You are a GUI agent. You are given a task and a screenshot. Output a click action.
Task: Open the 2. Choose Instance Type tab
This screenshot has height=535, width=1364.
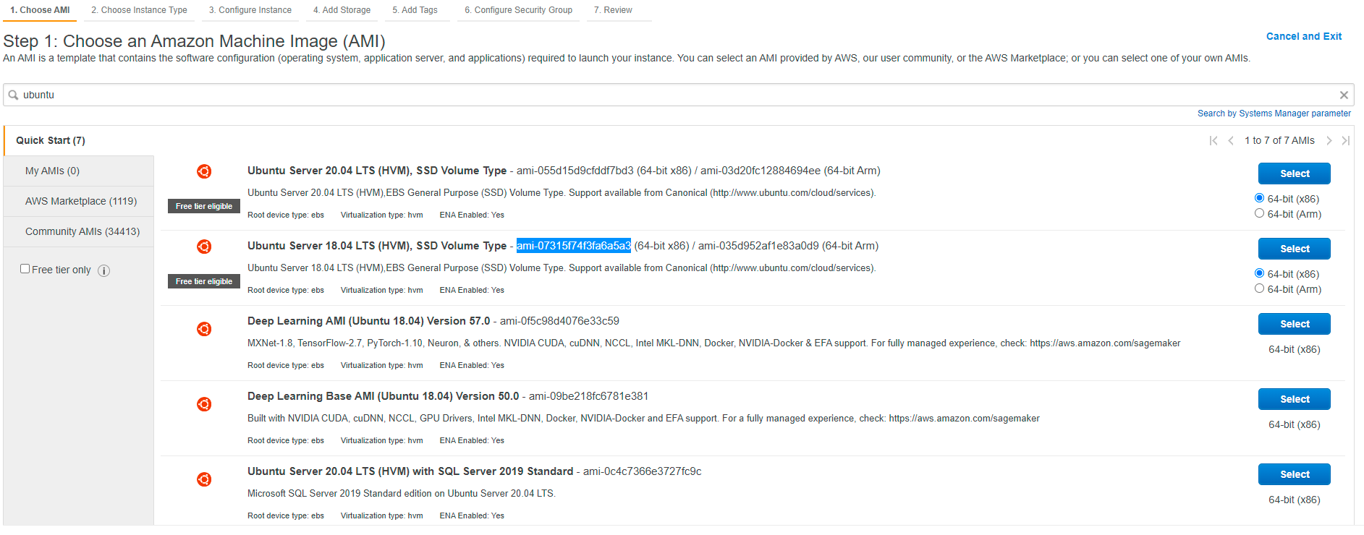(x=139, y=10)
